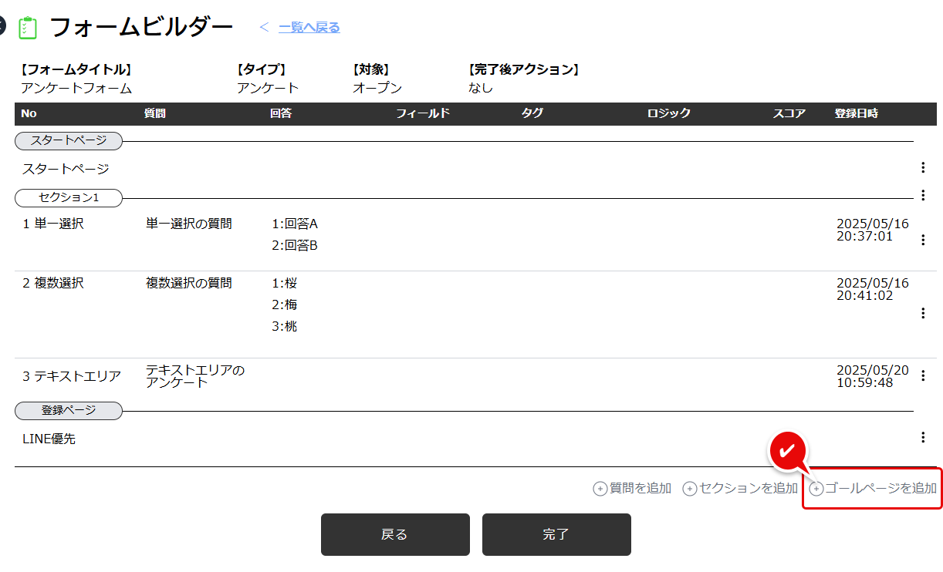943x572 pixels.
Task: Open the セクション1 three-dot options menu
Action: (922, 196)
